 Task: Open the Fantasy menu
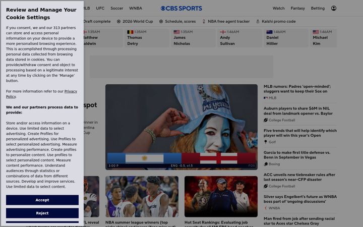click(298, 8)
